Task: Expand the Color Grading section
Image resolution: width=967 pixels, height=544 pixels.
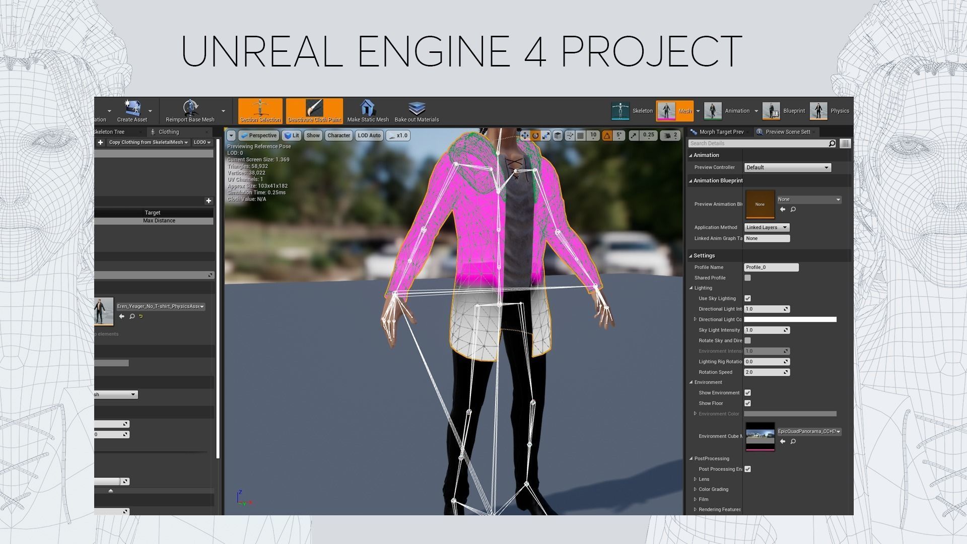Action: 696,490
